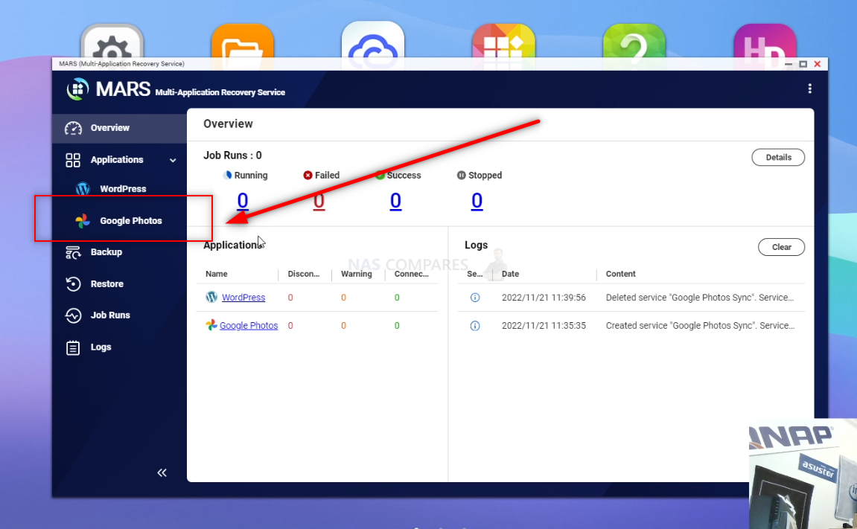
Task: Select Applications in the sidebar menu
Action: click(117, 159)
